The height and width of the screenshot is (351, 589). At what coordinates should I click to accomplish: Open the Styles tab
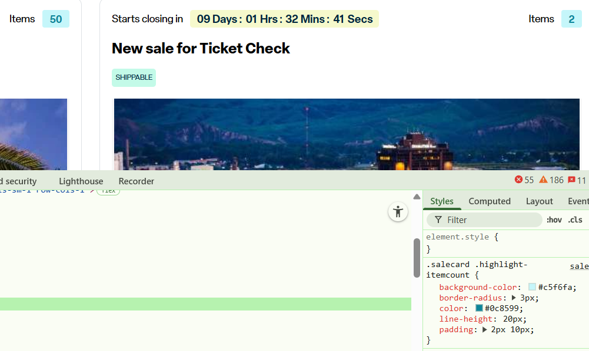[x=442, y=201]
